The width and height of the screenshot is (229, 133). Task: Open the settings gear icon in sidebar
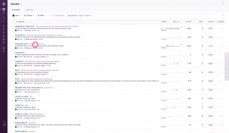pos(4,51)
